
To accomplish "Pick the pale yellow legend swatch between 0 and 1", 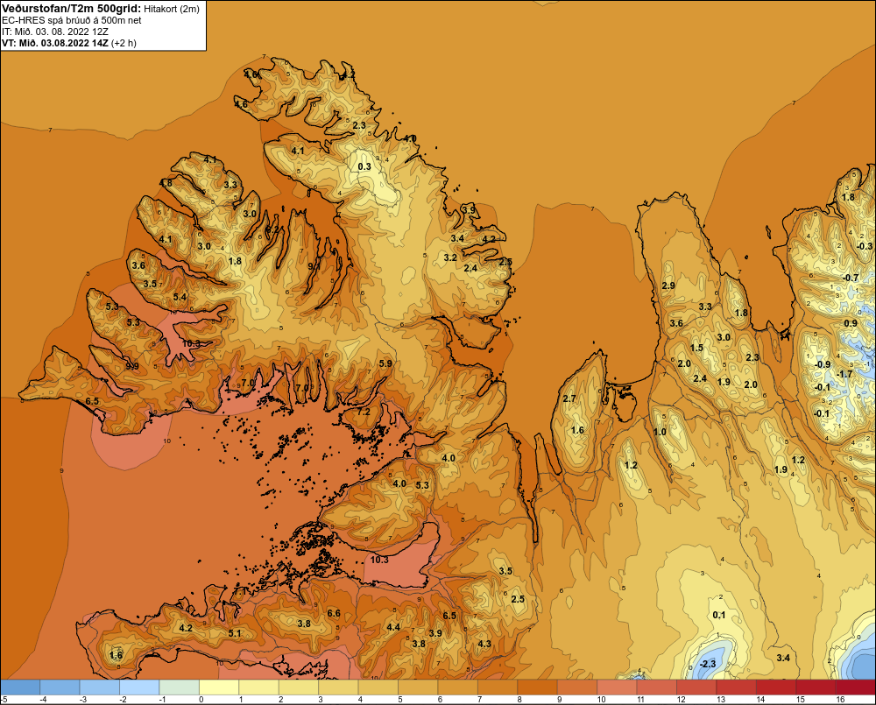I will (x=219, y=687).
